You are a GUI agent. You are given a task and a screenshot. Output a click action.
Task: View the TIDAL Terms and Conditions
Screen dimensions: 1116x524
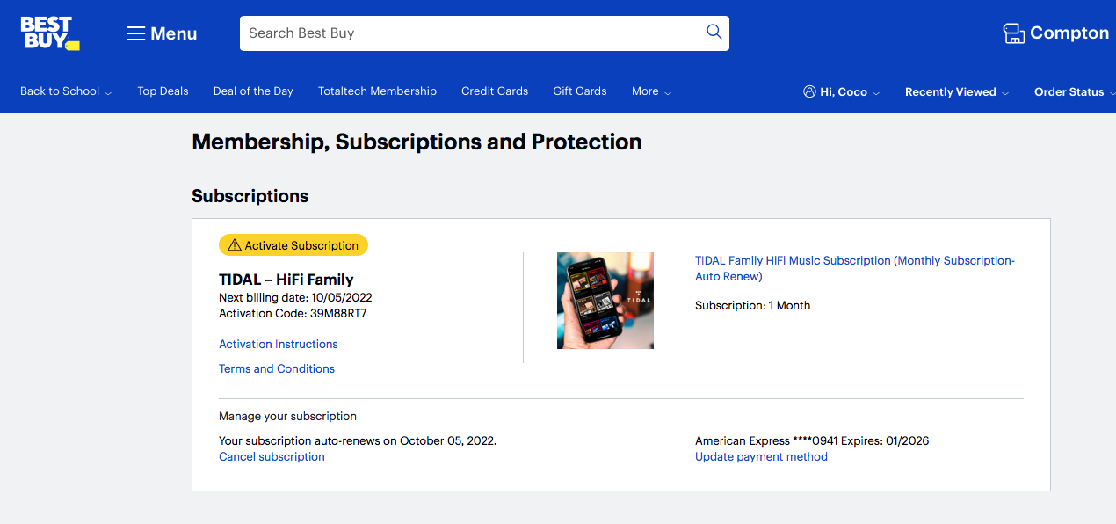click(276, 368)
